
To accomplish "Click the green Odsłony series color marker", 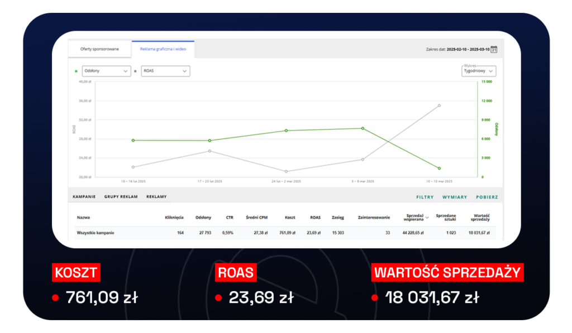I will pos(76,71).
